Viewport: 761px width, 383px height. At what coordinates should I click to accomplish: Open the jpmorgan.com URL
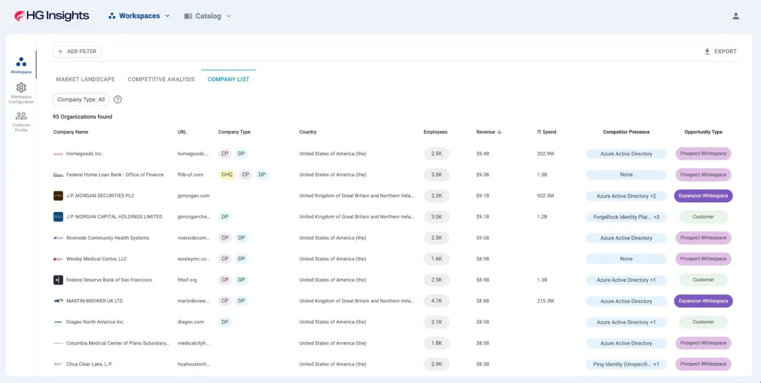tap(194, 196)
